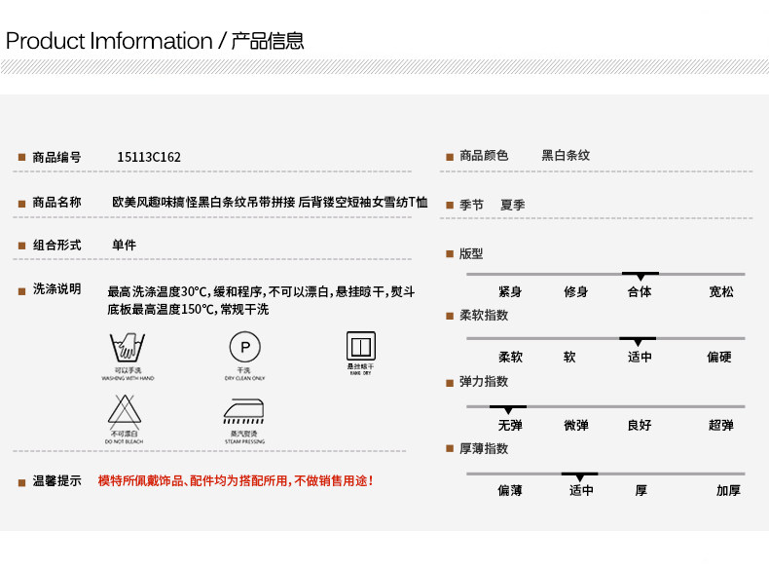
Task: Click the 厚 thickness option
Action: 641,490
